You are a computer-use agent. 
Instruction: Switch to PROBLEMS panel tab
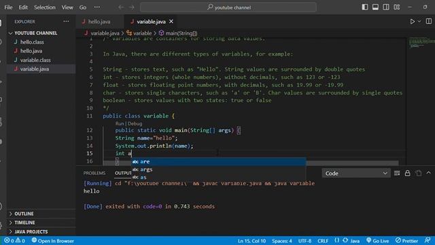click(x=94, y=173)
